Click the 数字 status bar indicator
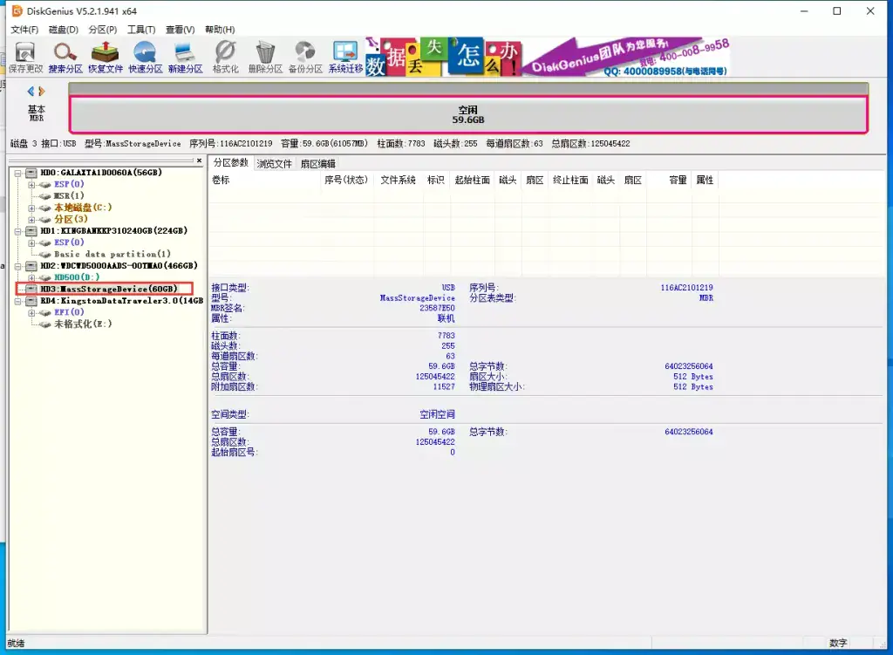Screen dimensions: 893x655 coord(838,643)
